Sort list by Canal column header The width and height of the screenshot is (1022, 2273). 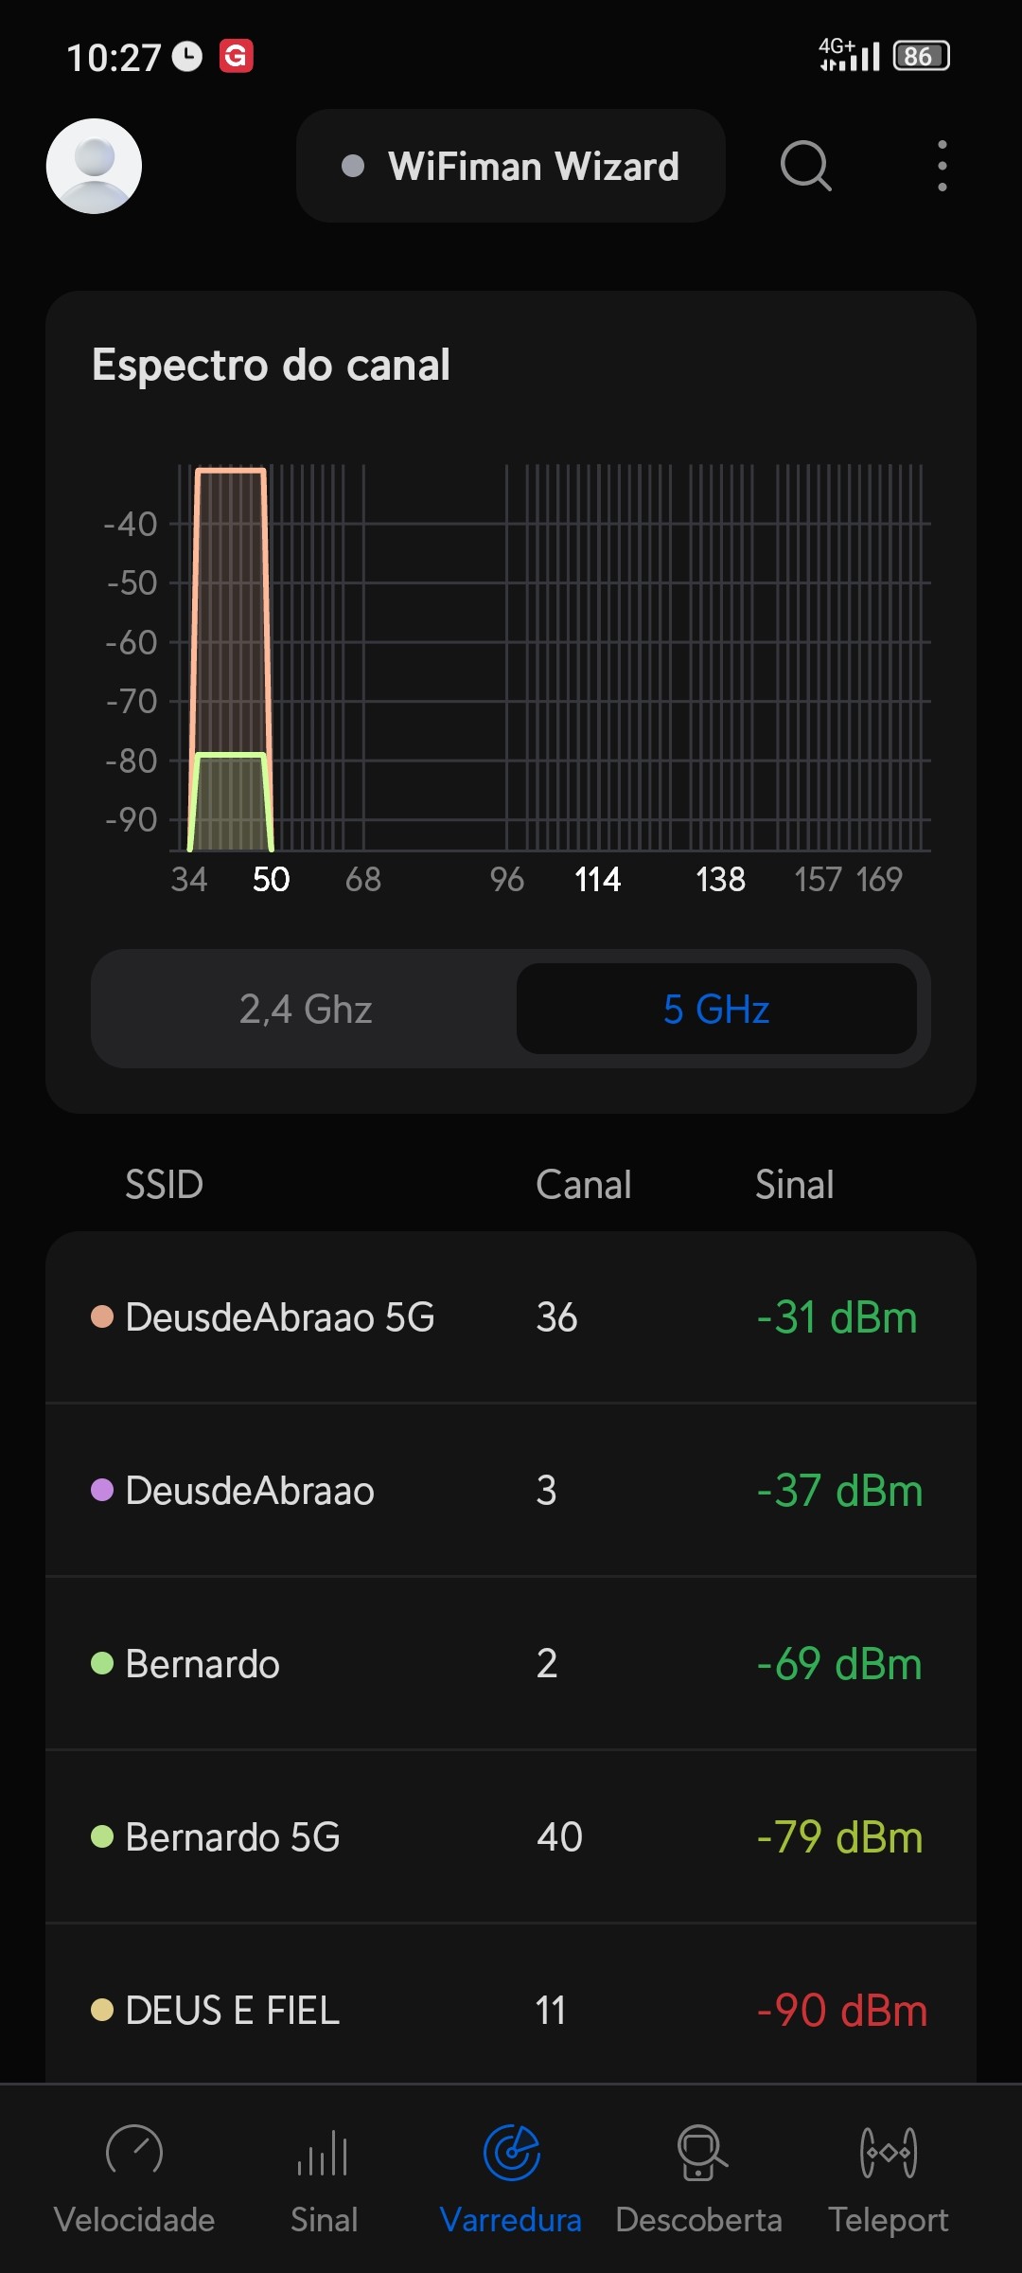coord(583,1185)
